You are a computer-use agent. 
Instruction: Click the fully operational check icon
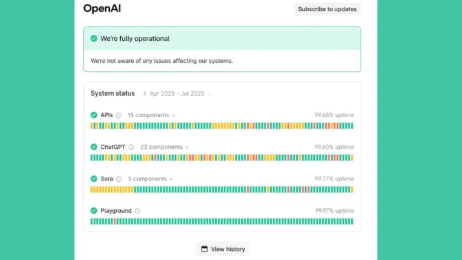[x=94, y=39]
